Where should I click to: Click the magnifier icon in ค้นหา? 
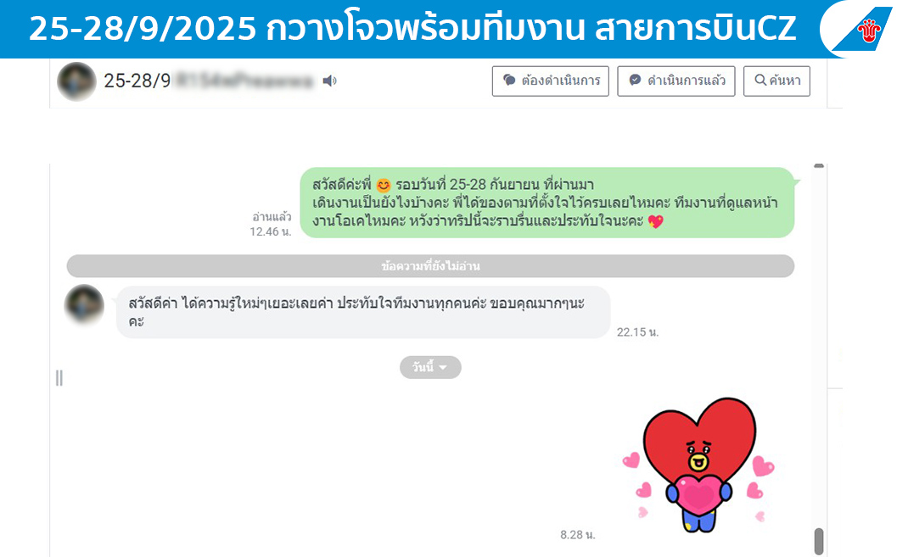760,80
